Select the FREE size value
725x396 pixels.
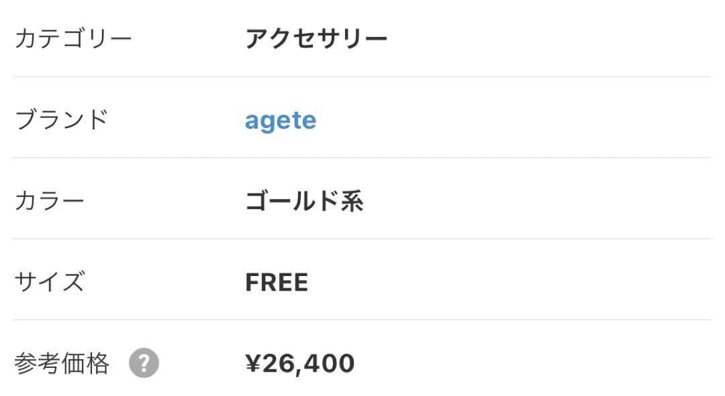pyautogui.click(x=277, y=282)
